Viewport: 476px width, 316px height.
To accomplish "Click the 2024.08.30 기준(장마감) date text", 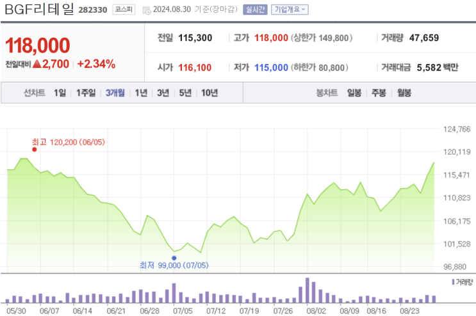I will (x=195, y=10).
